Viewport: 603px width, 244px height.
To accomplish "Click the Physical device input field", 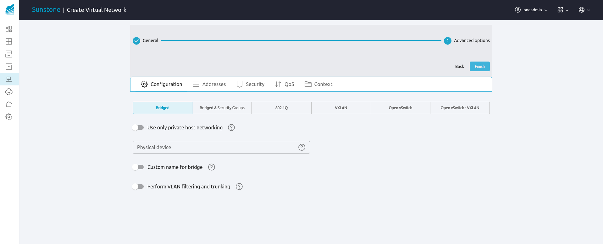I will 221,147.
